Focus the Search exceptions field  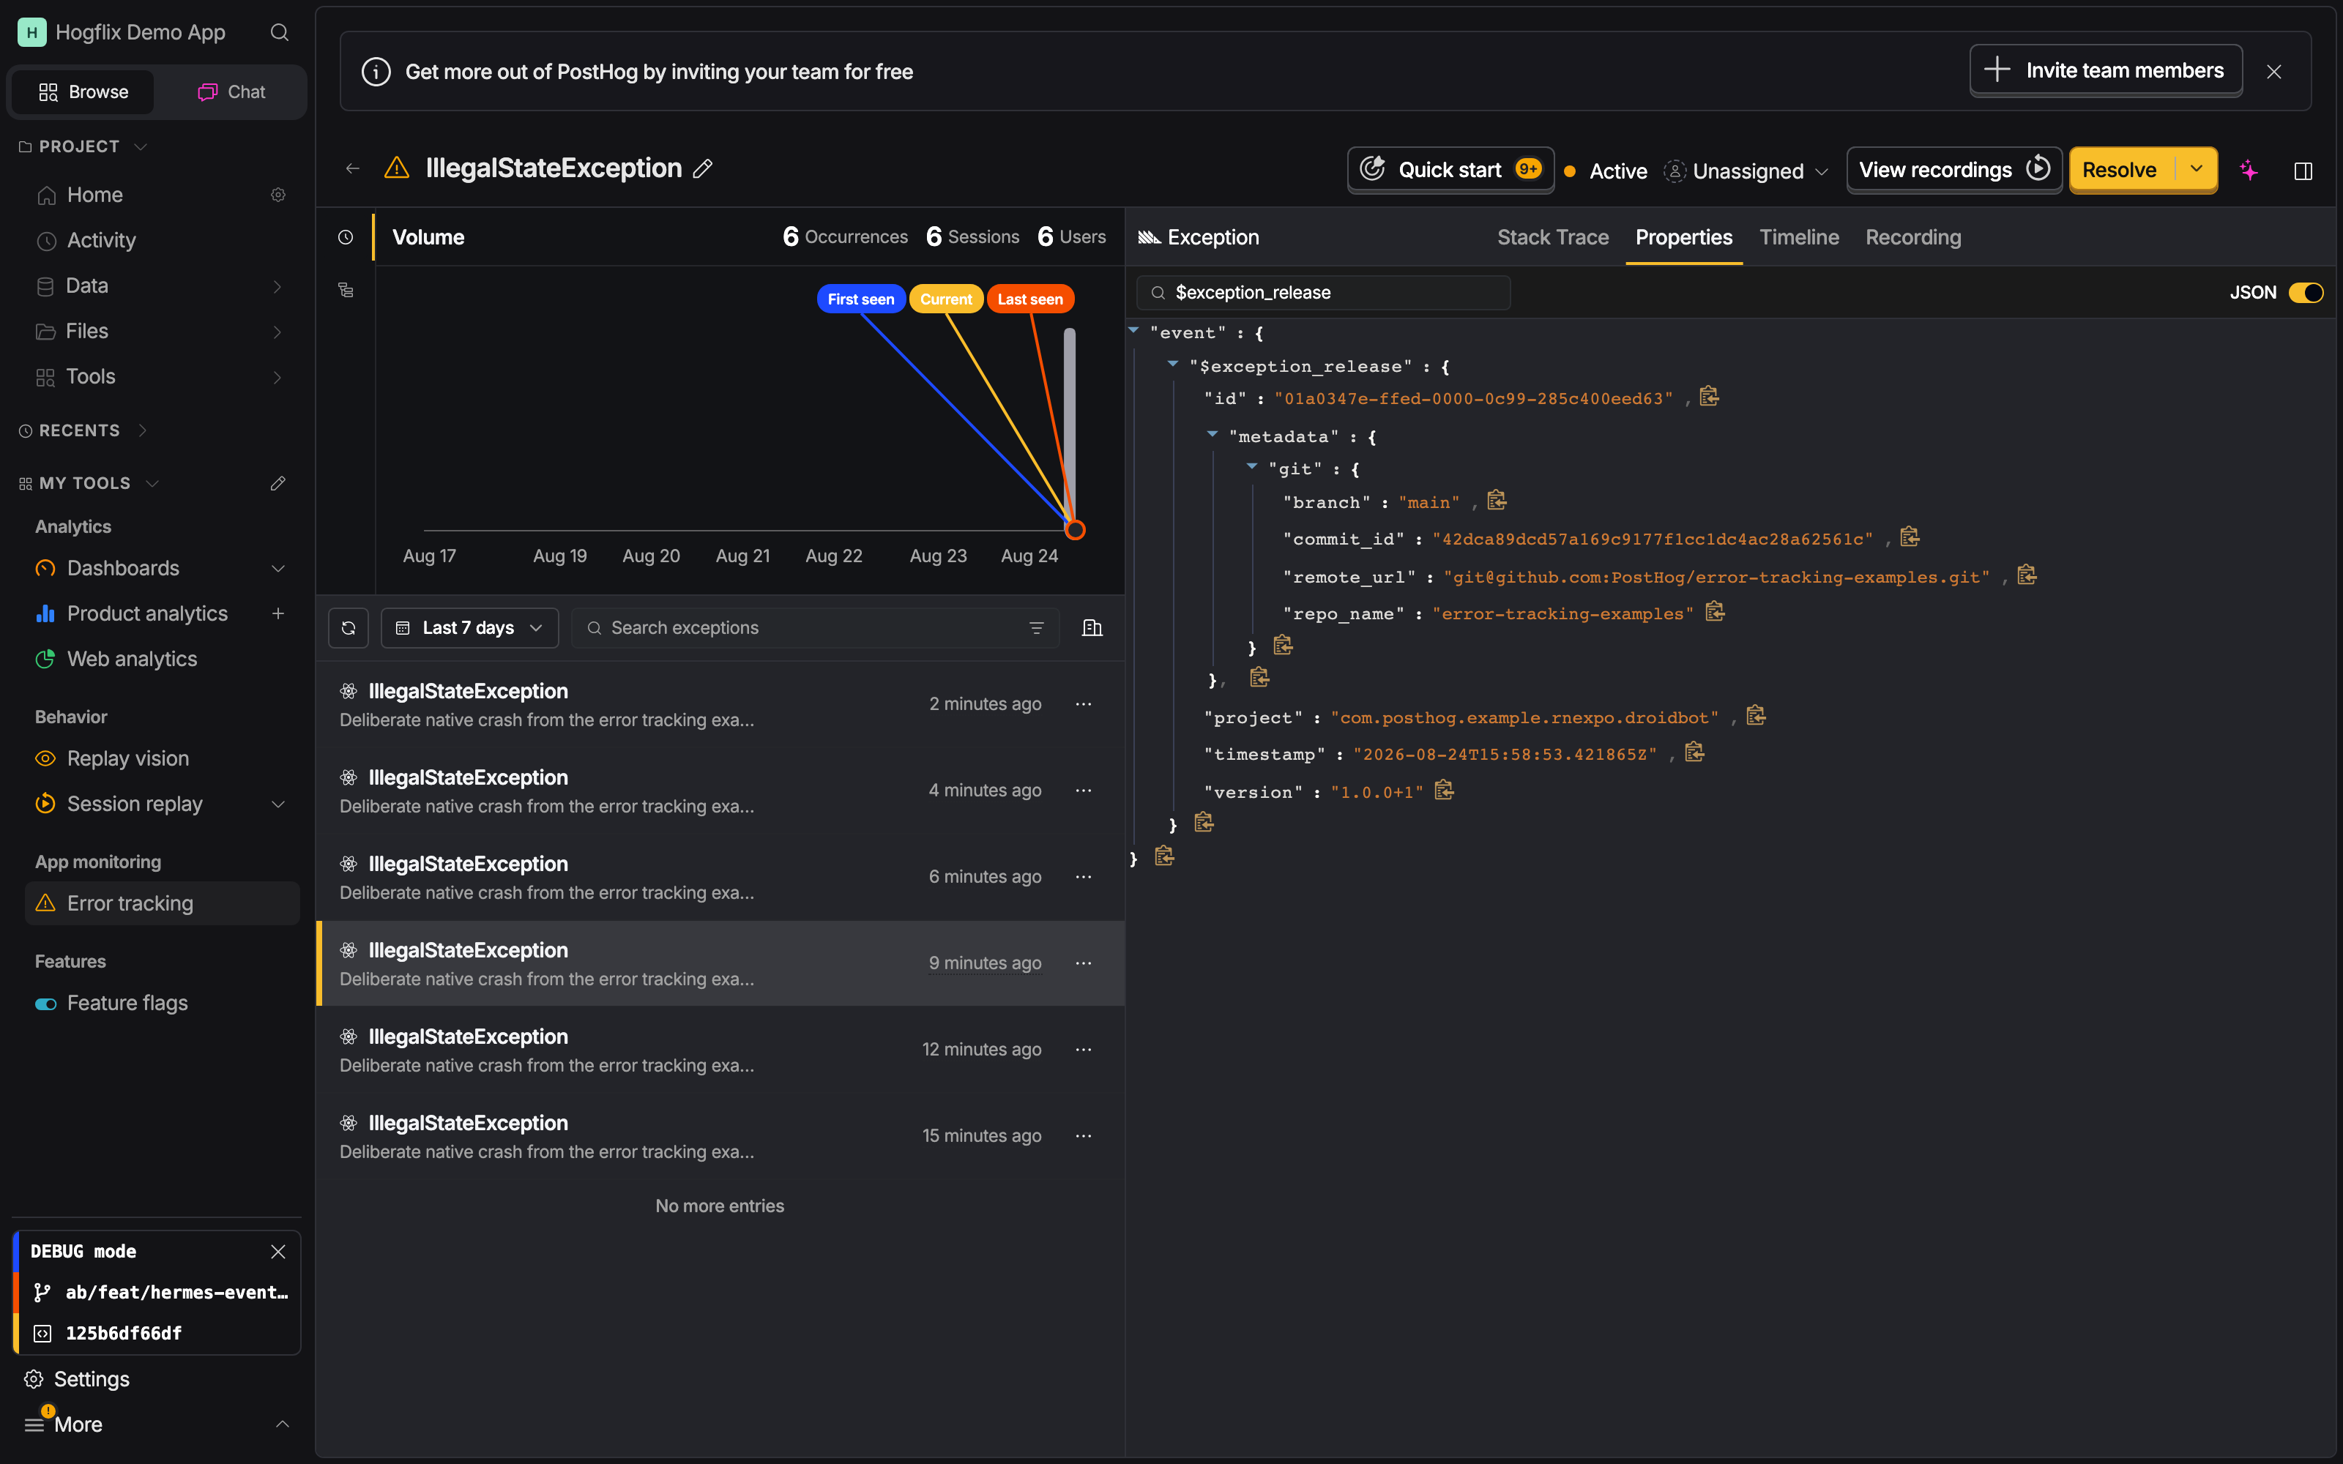click(815, 627)
